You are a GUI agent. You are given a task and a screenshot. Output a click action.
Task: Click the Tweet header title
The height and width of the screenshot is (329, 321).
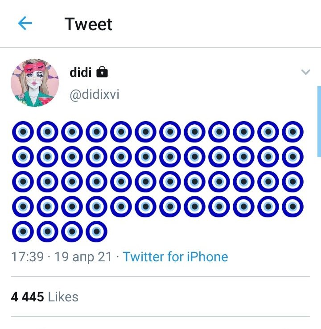(88, 24)
